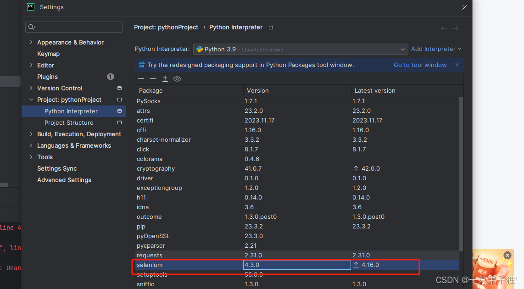Select the cffi package row
Viewport: 524px width, 289px height.
[297, 130]
